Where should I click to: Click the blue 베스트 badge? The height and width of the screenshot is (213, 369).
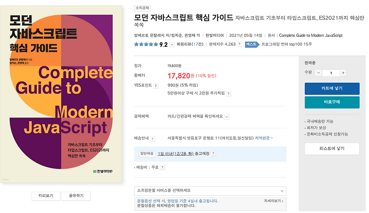[252, 44]
